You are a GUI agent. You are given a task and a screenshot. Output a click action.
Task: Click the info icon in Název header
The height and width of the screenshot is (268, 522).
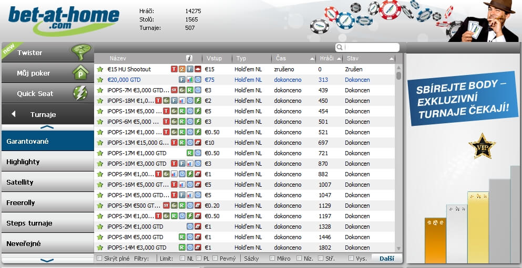click(x=189, y=58)
